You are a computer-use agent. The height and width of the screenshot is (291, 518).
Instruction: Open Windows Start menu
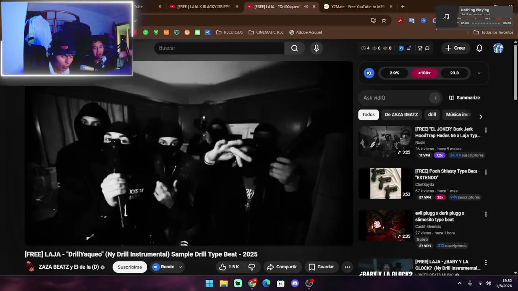(209, 283)
